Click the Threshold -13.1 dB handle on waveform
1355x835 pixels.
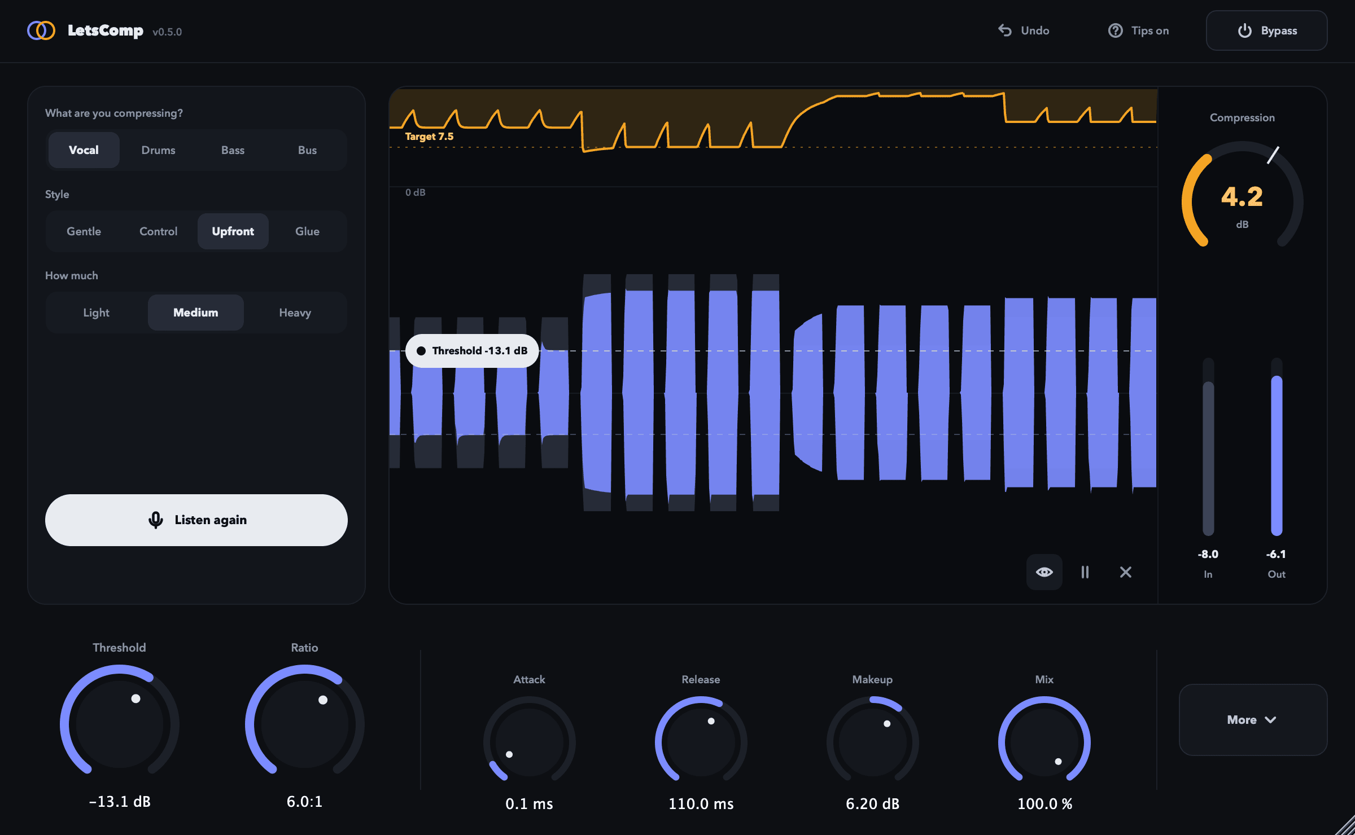point(472,351)
